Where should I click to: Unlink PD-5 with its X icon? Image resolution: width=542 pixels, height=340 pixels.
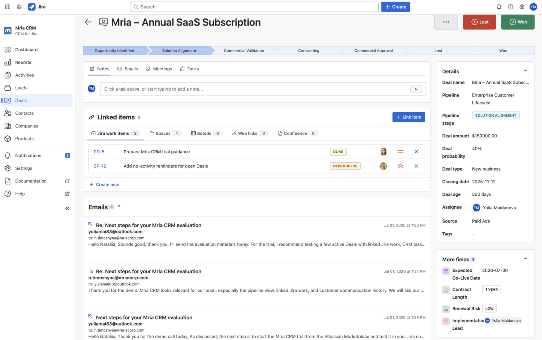[x=416, y=152]
